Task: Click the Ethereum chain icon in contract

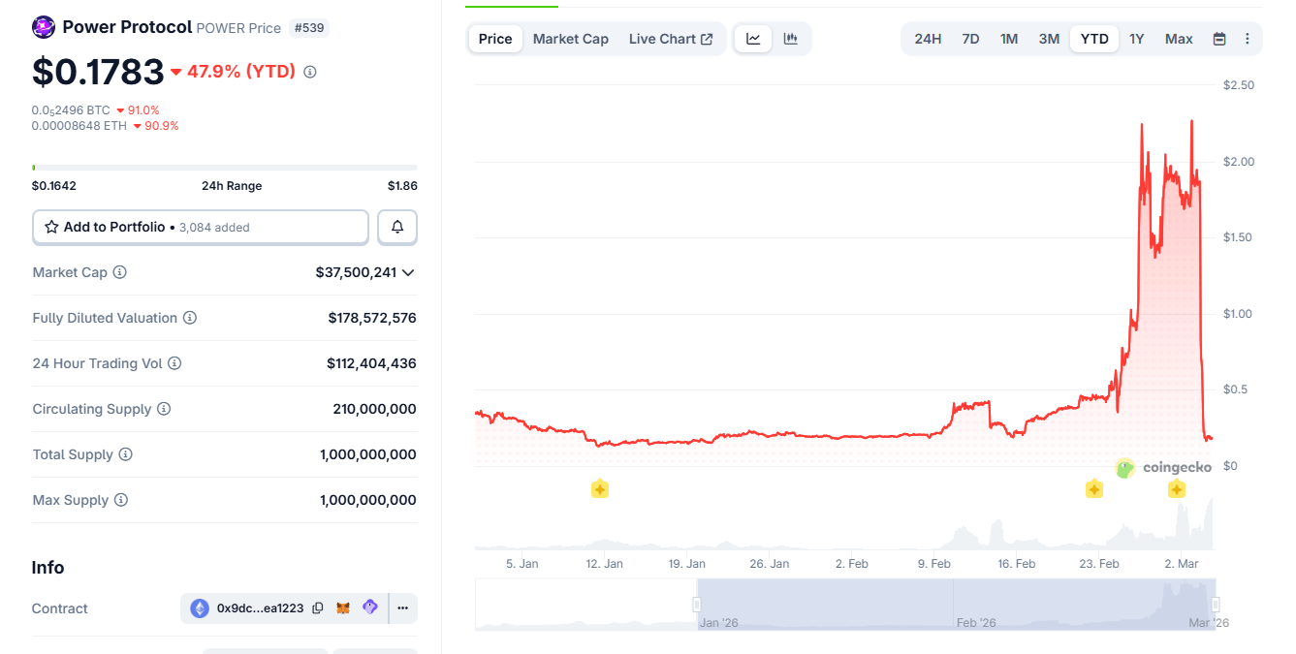Action: click(x=200, y=608)
